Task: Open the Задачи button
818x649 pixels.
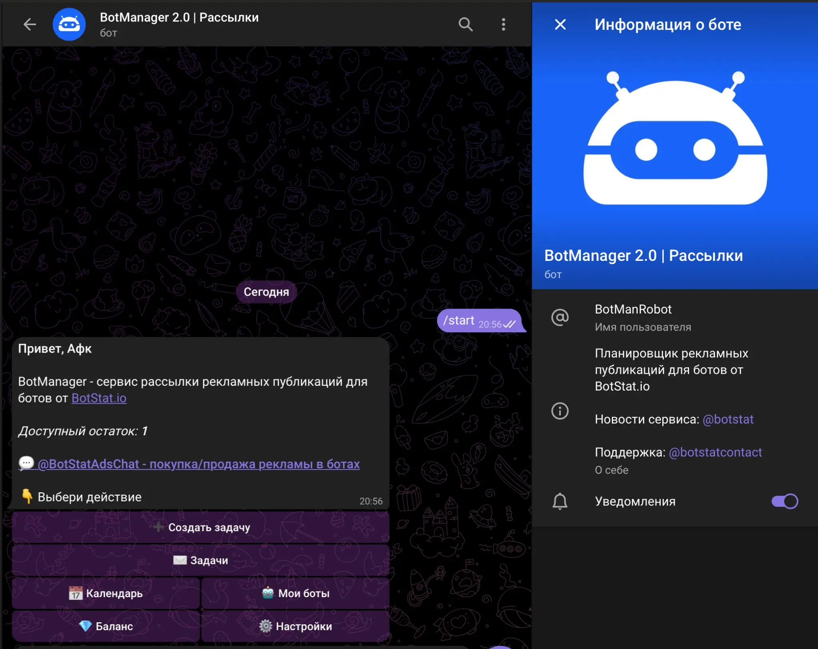Action: tap(201, 560)
